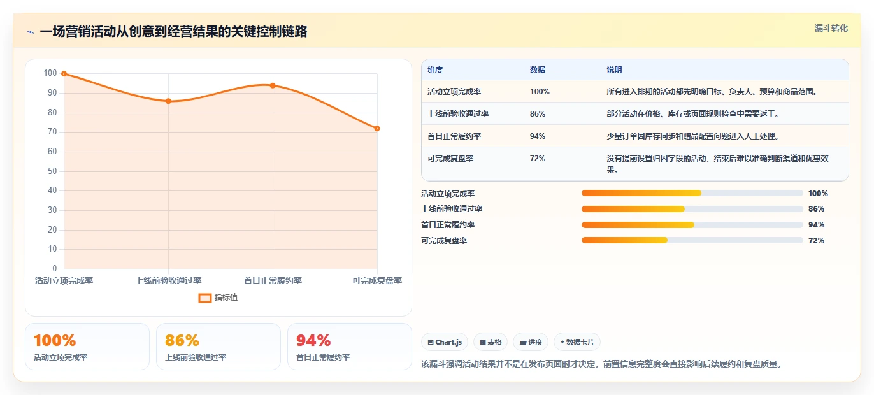Screen dimensions: 874x395
Task: Select the 数据 column header
Action: (x=538, y=70)
